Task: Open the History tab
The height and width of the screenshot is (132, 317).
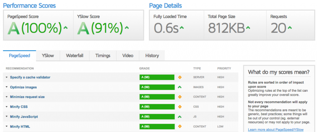Action: [152, 55]
